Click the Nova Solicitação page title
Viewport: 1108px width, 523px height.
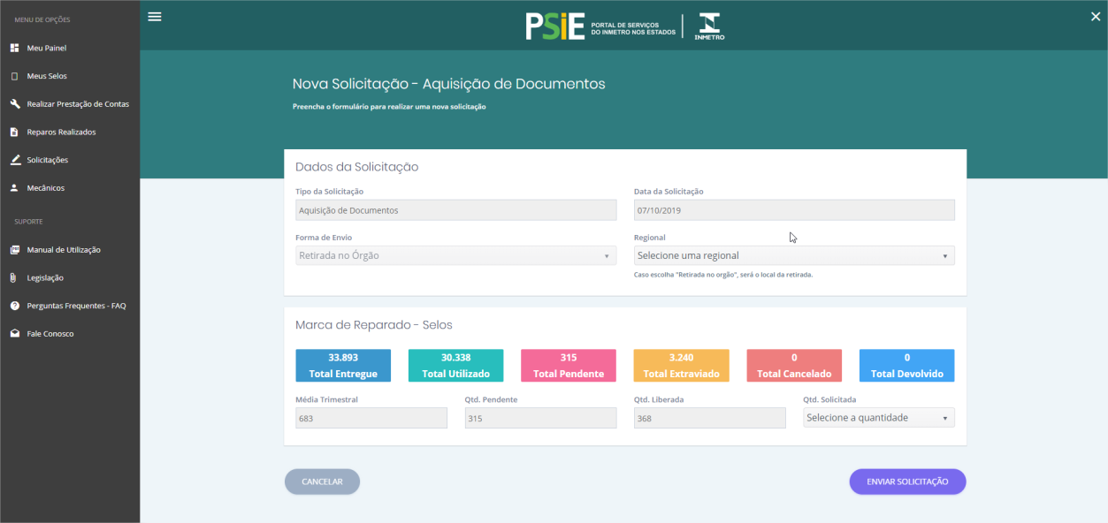(x=449, y=84)
